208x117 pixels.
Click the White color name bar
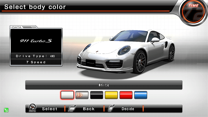pos(104,85)
